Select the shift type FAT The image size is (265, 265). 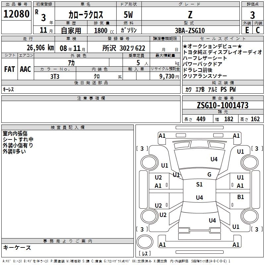coord(10,69)
